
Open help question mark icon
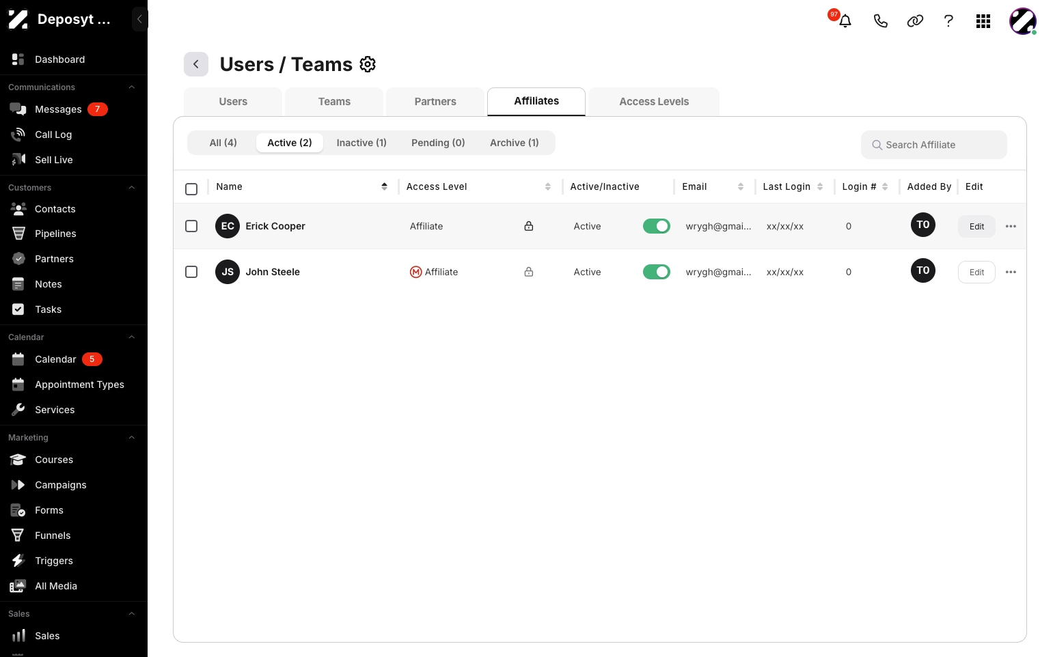pos(948,20)
